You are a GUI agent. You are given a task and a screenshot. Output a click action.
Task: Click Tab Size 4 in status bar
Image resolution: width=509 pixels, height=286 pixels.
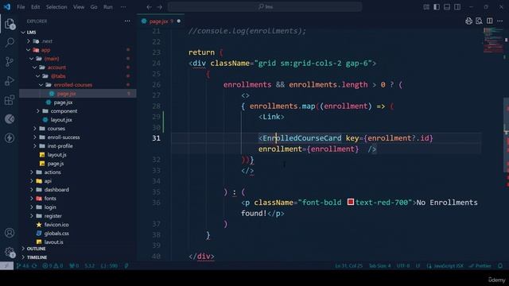pos(380,266)
